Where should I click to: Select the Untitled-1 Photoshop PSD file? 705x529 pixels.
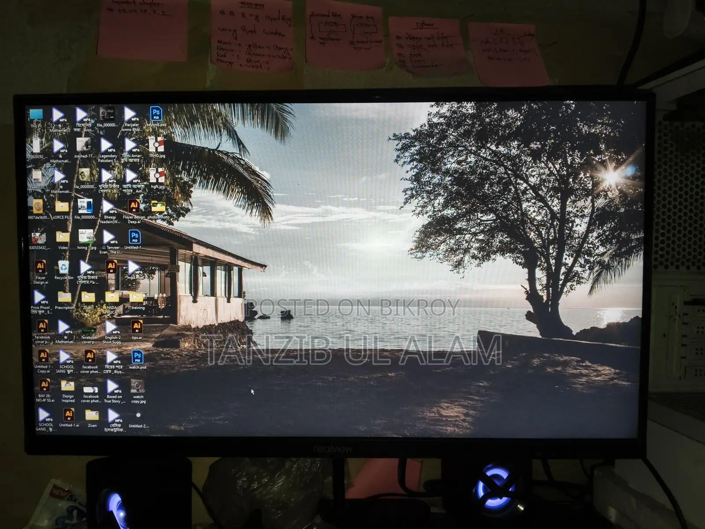click(135, 240)
